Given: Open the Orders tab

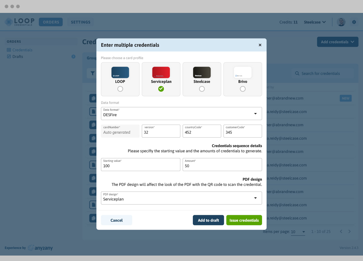Looking at the screenshot, I should pos(51,22).
